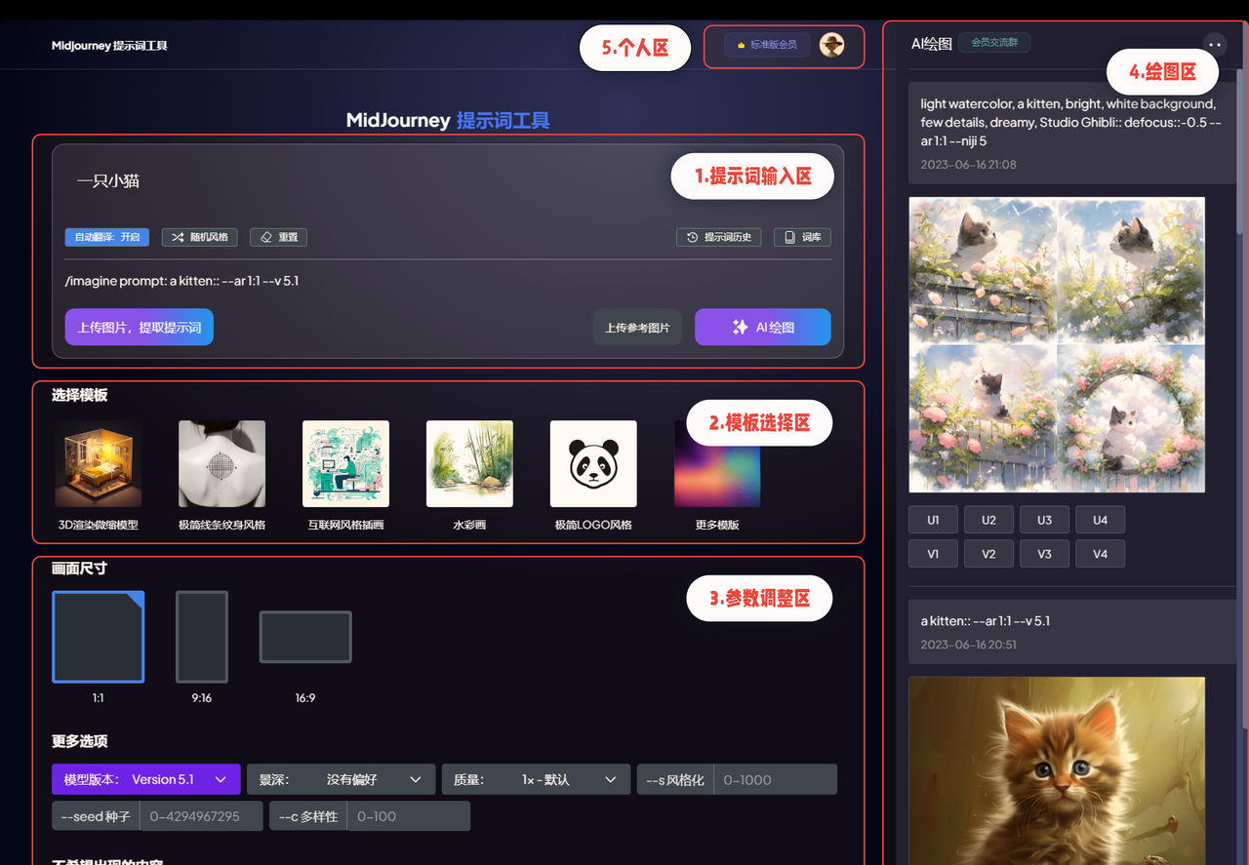Click the V1 variation button
The width and height of the screenshot is (1249, 865).
(933, 554)
